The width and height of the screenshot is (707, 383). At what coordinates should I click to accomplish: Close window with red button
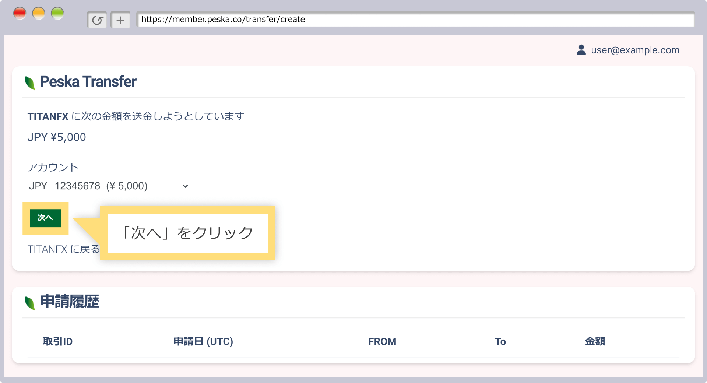click(20, 14)
